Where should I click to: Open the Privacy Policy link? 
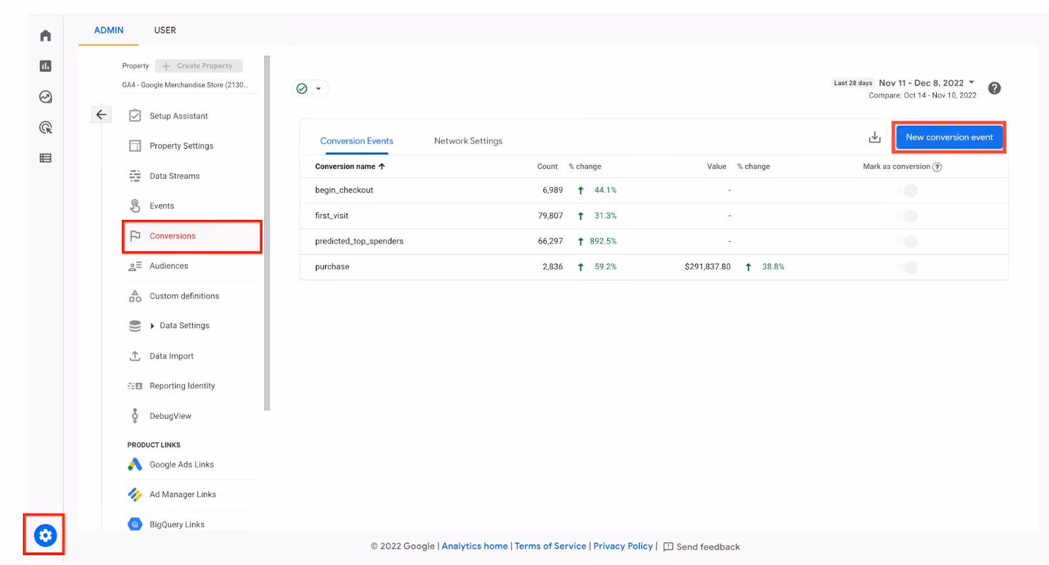(623, 546)
